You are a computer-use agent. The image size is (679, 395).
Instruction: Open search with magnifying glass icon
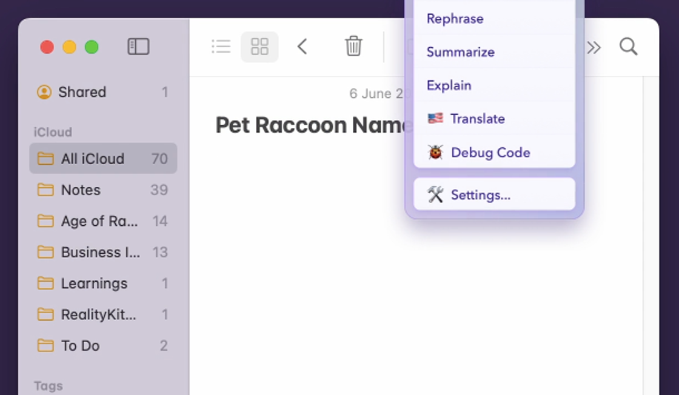point(628,47)
